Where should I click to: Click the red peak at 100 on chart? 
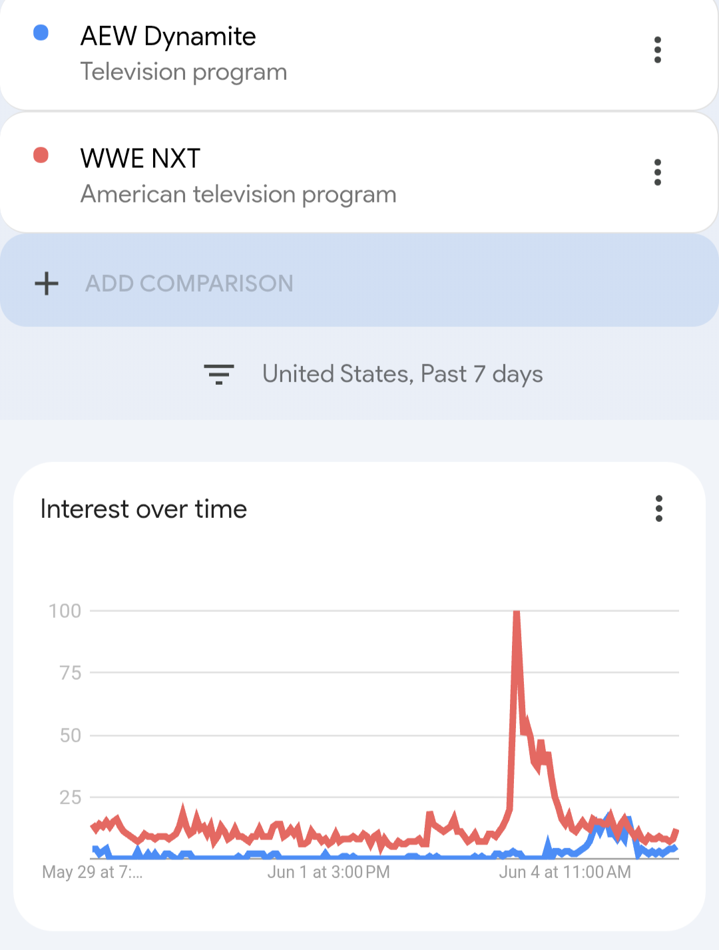[x=517, y=613]
